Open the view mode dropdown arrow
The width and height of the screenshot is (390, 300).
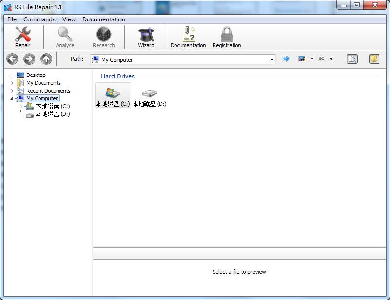(312, 59)
